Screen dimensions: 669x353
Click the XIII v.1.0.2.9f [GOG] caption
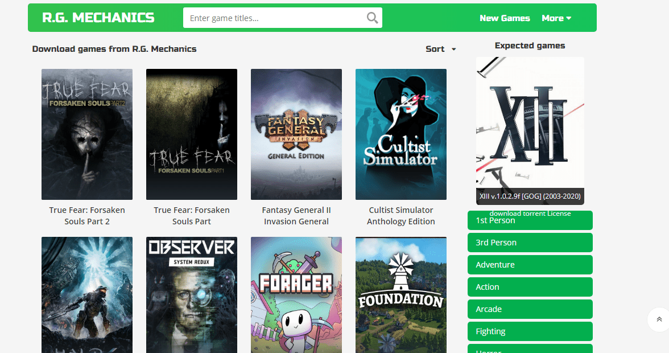(530, 196)
